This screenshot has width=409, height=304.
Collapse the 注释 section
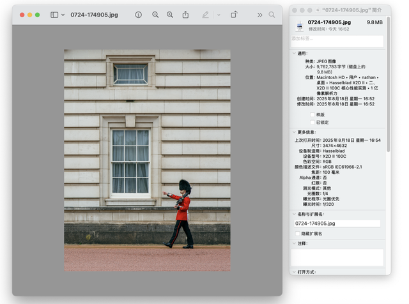(x=294, y=243)
